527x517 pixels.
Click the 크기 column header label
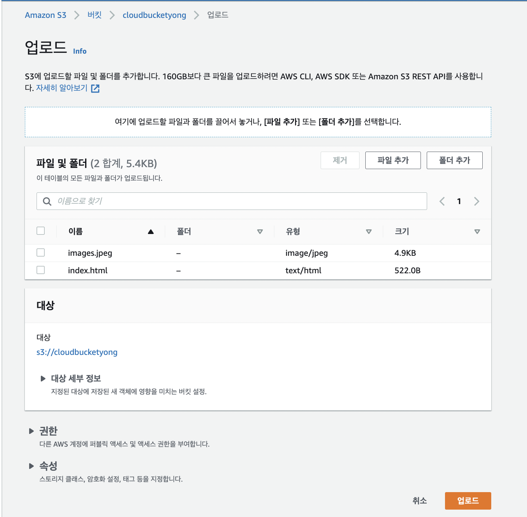tap(402, 232)
